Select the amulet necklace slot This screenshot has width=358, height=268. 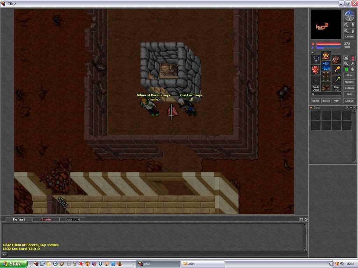point(316,59)
